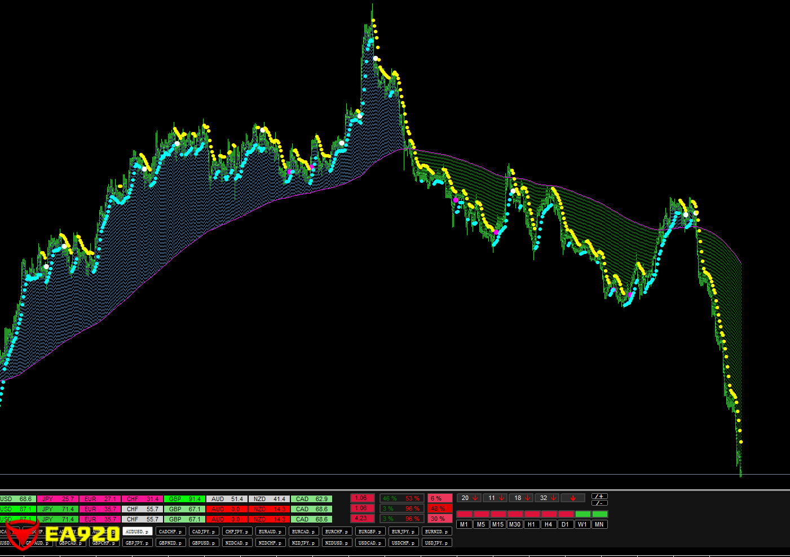Image resolution: width=790 pixels, height=557 pixels.
Task: Click the /+ zoom in button
Action: [599, 497]
